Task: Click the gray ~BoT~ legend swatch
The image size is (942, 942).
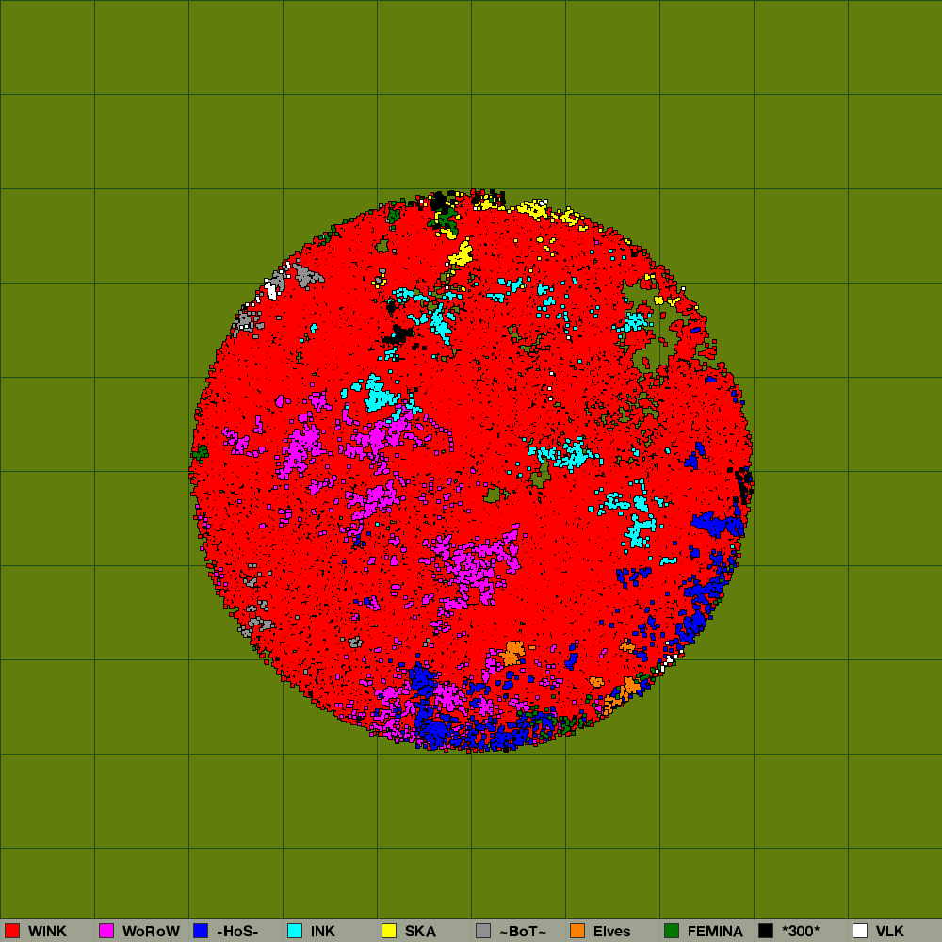Action: (x=483, y=931)
